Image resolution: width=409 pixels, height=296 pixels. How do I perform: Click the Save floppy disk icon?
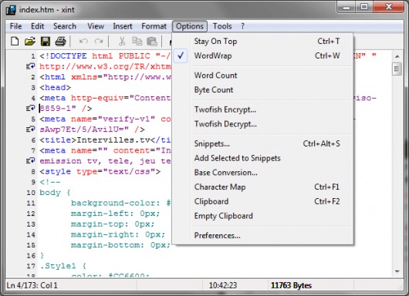tap(46, 42)
